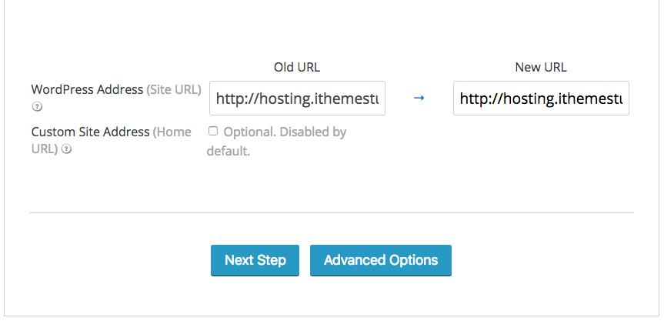The width and height of the screenshot is (664, 321).
Task: Focus the Old URL input field
Action: 297,99
